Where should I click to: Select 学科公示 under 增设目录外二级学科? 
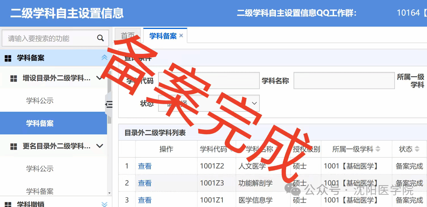click(x=40, y=101)
